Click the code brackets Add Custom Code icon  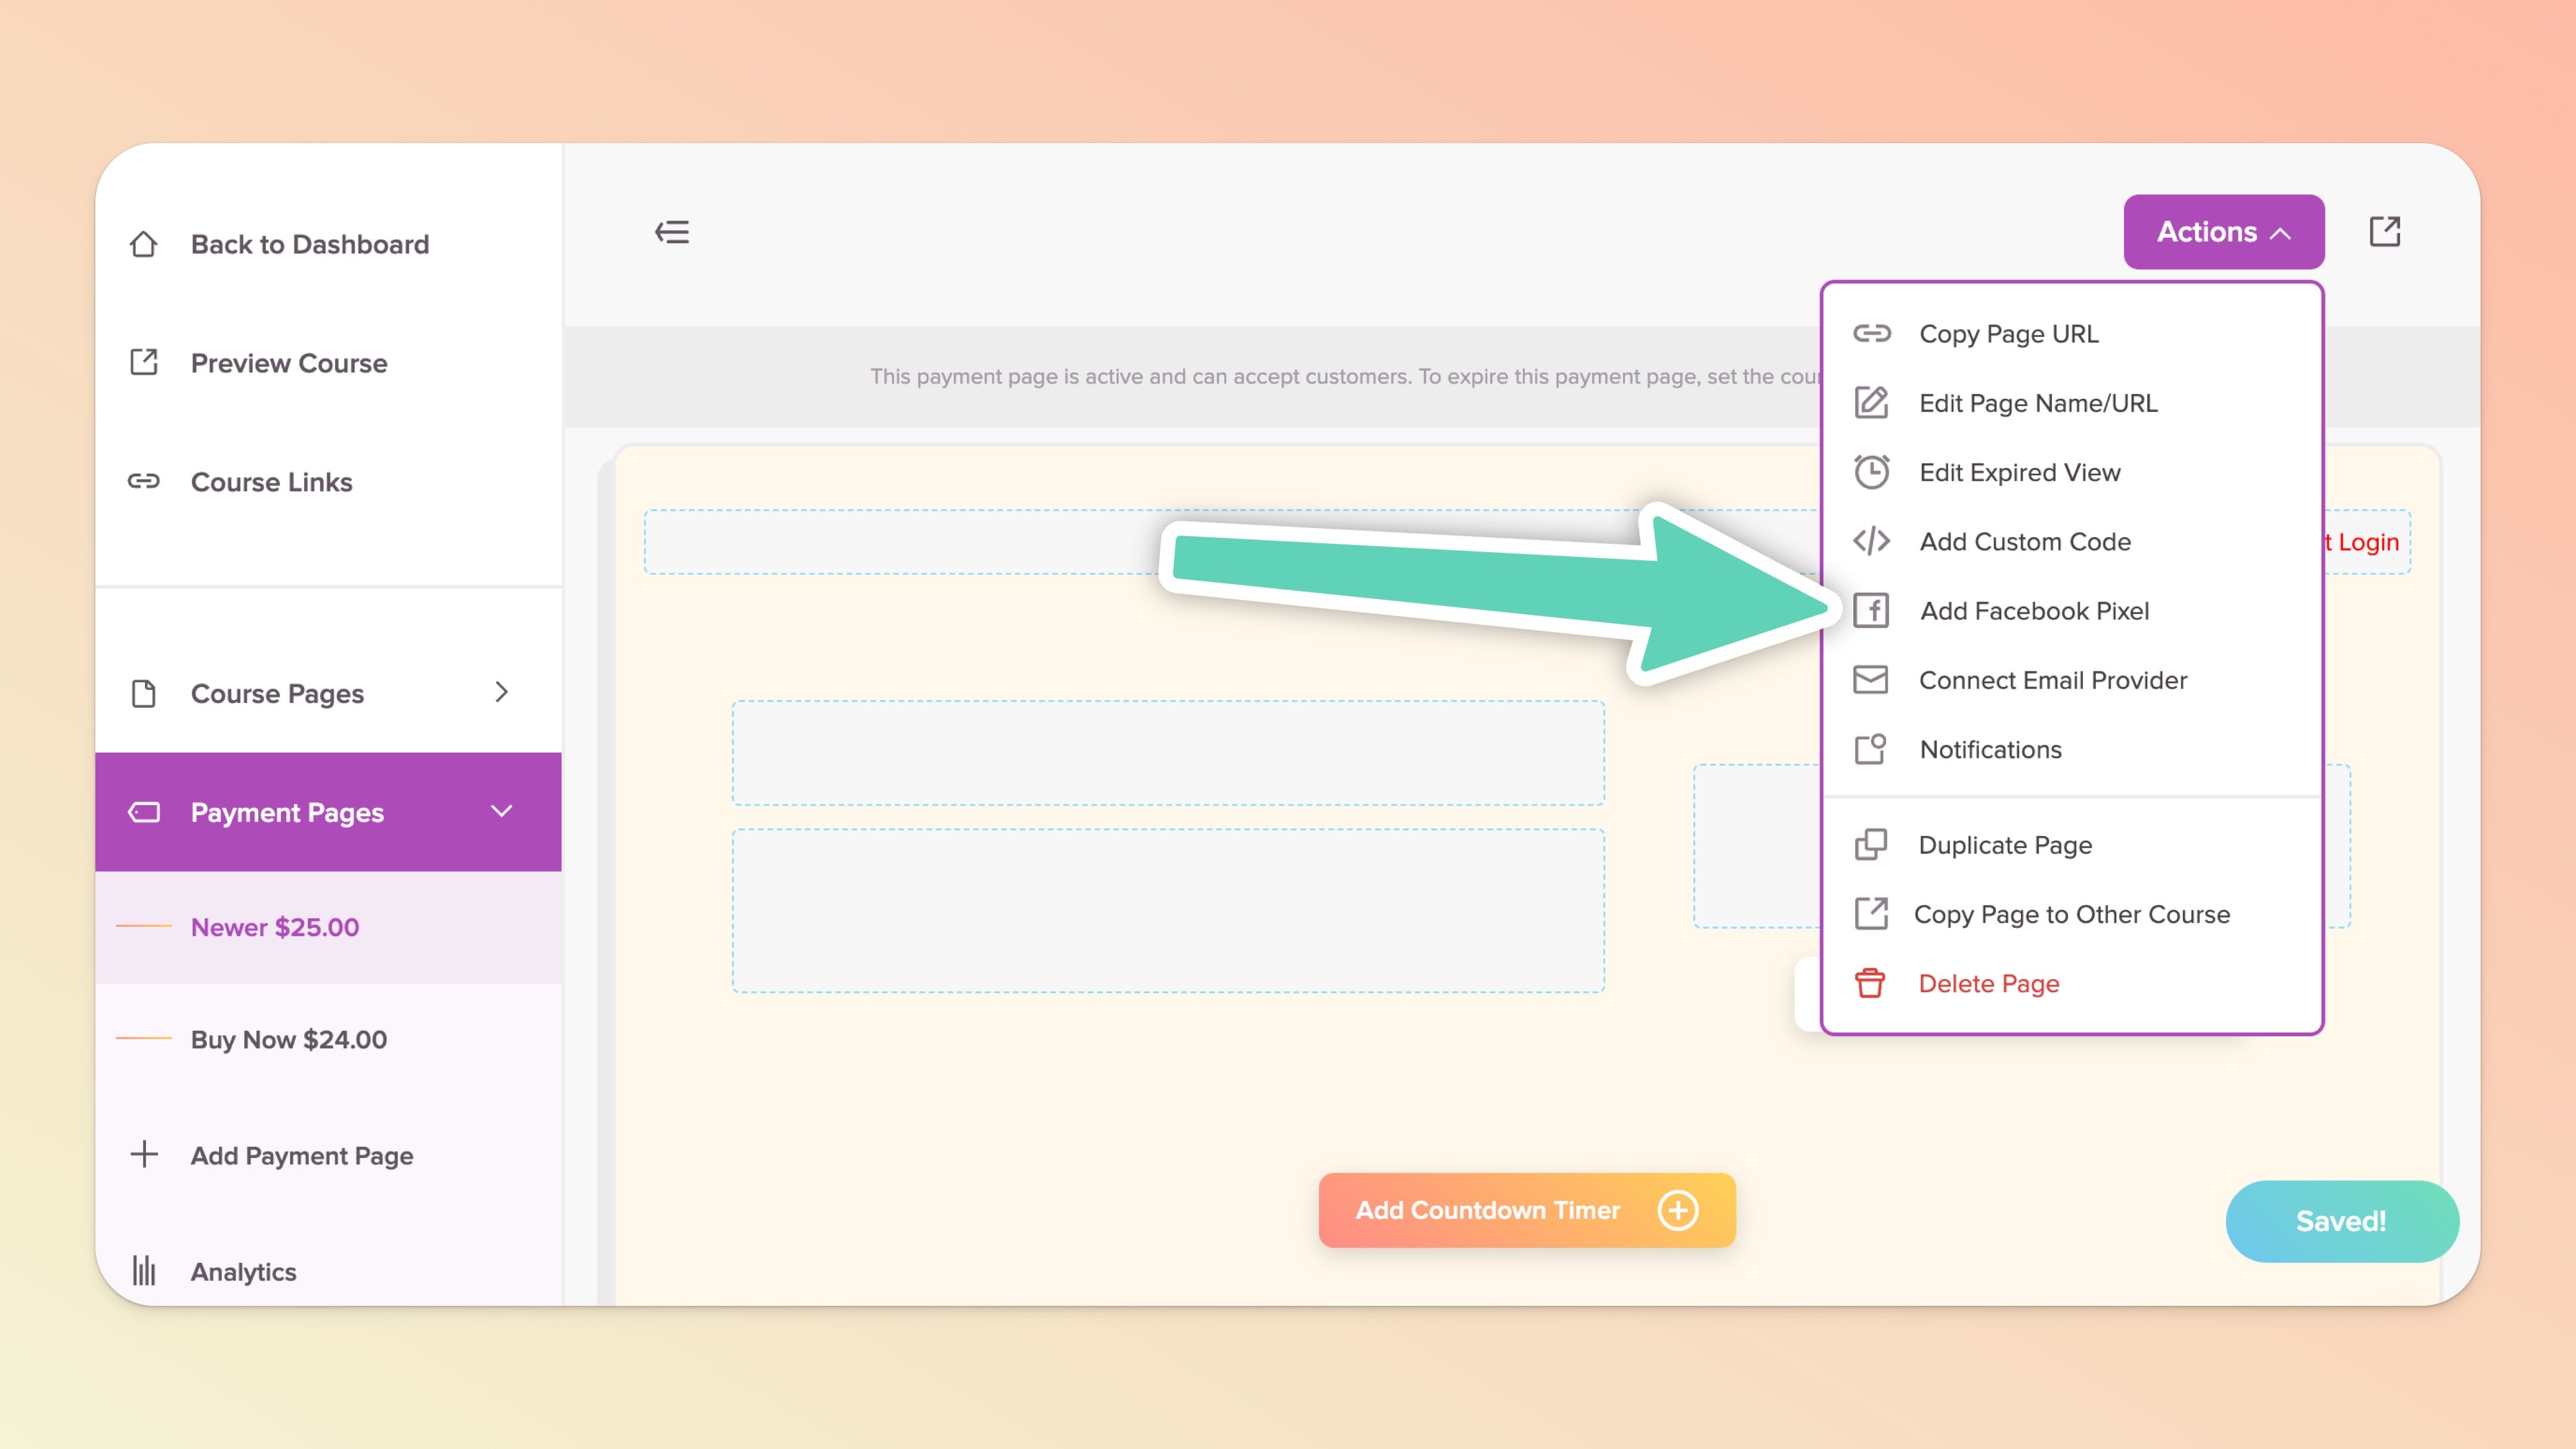point(1871,541)
